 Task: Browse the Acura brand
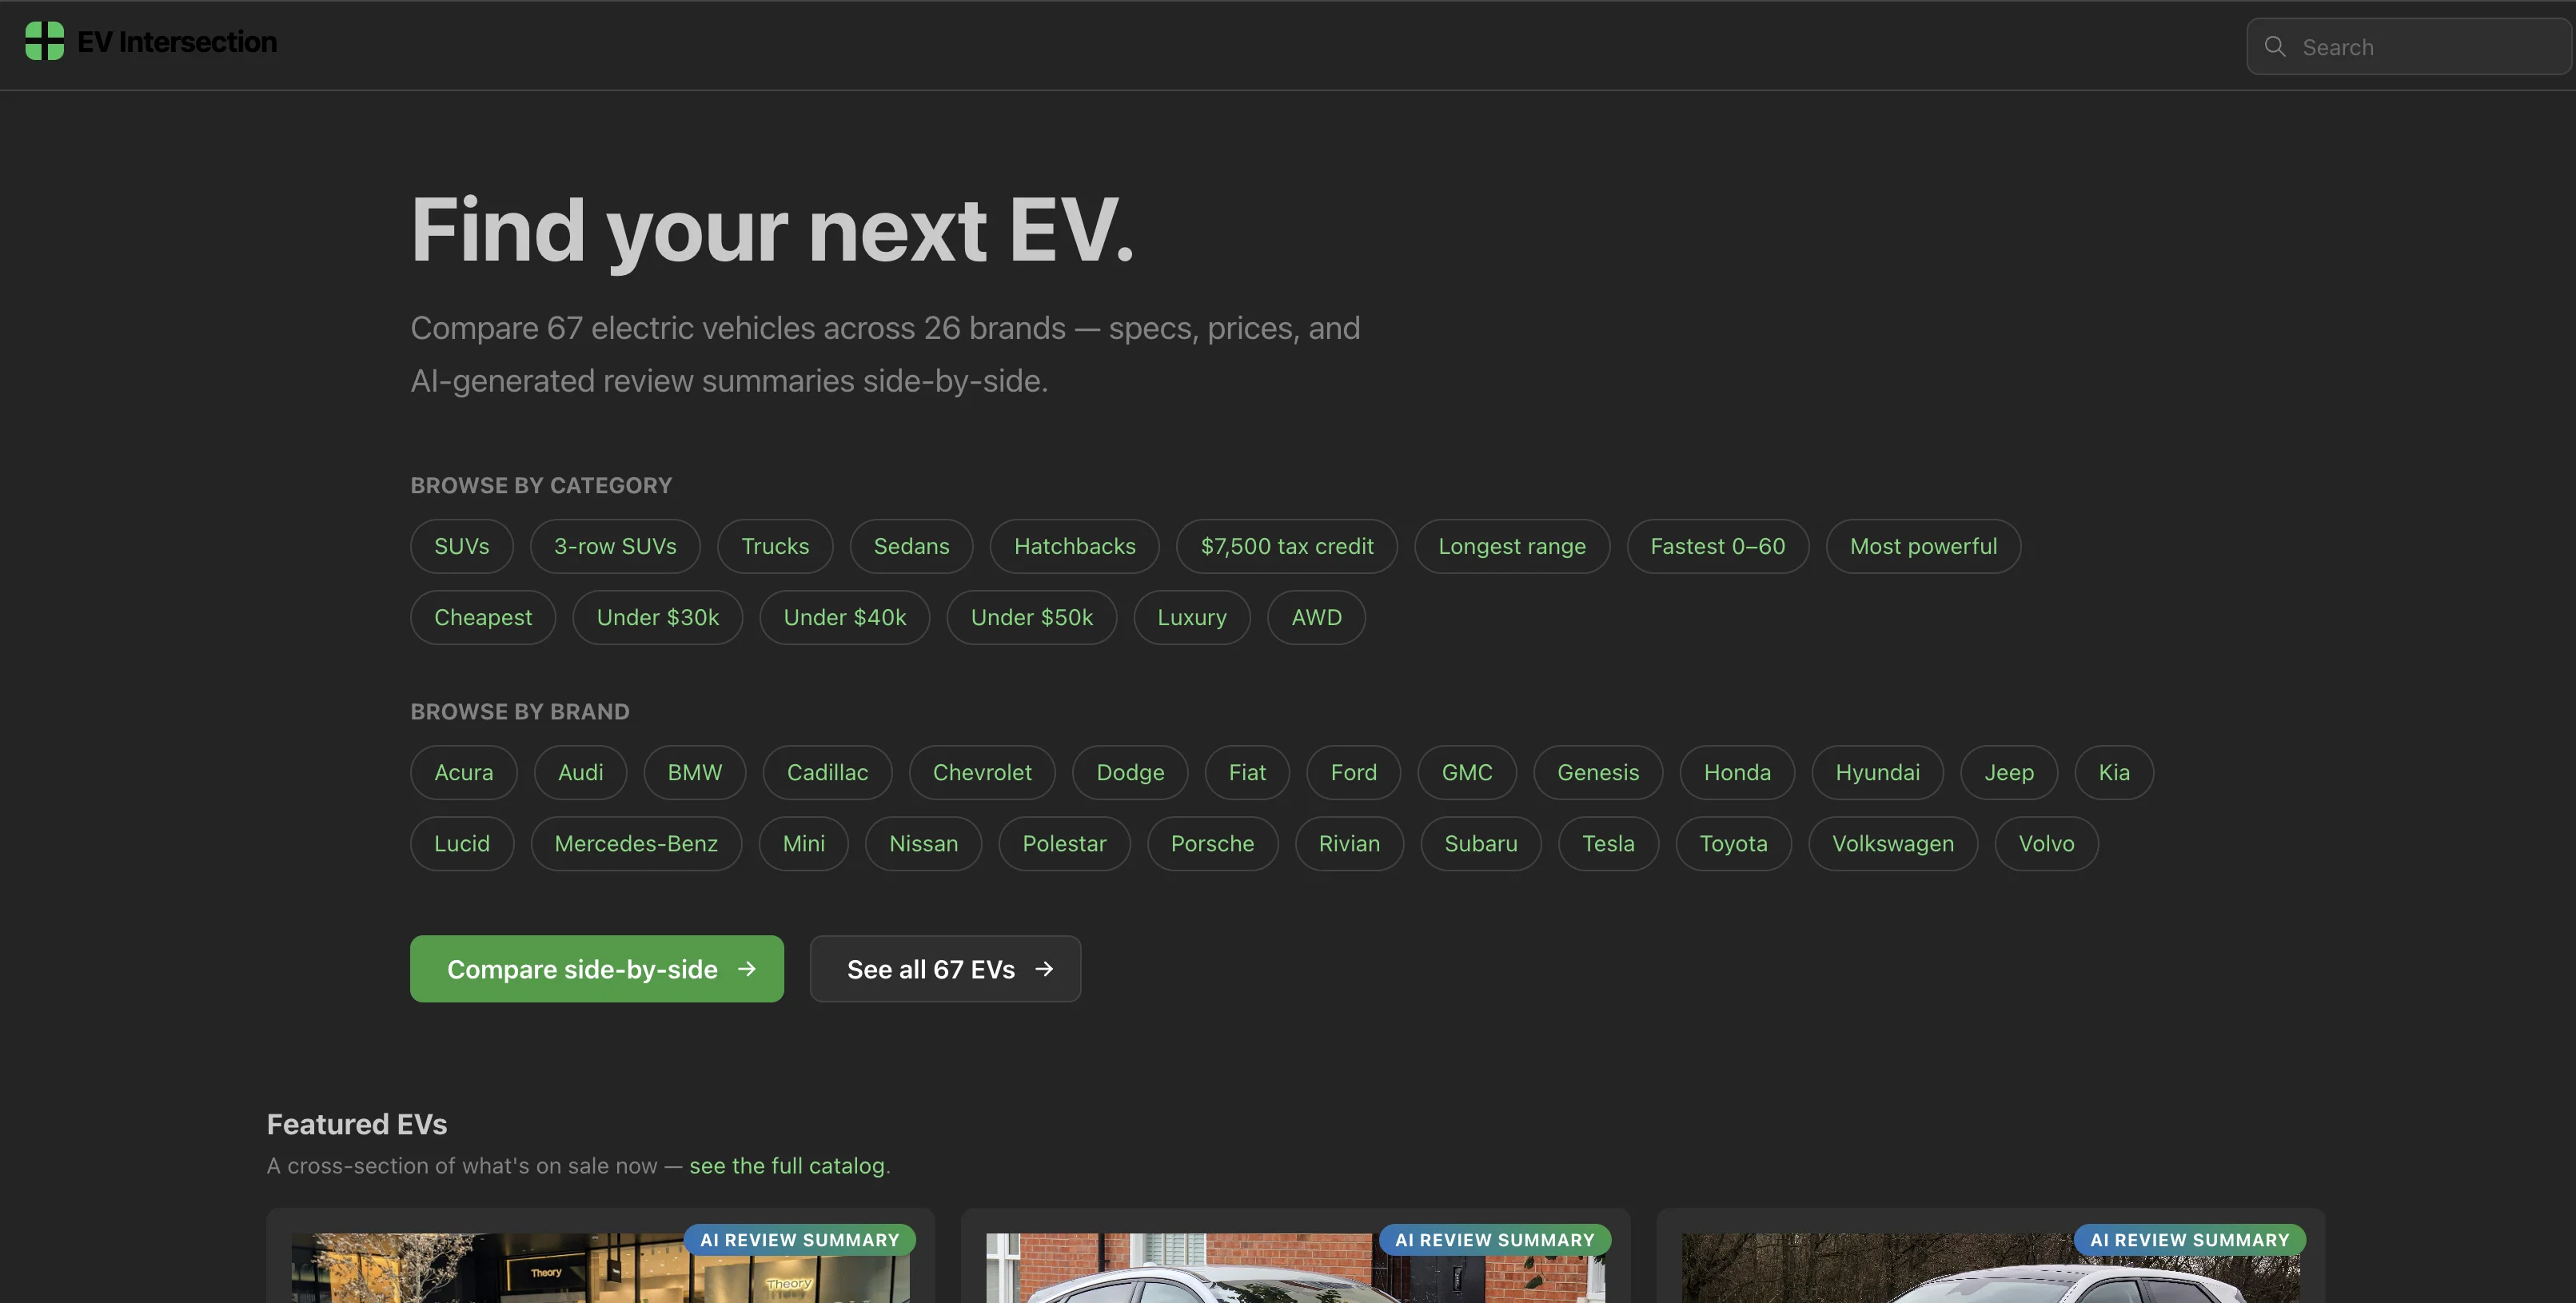pyautogui.click(x=464, y=772)
